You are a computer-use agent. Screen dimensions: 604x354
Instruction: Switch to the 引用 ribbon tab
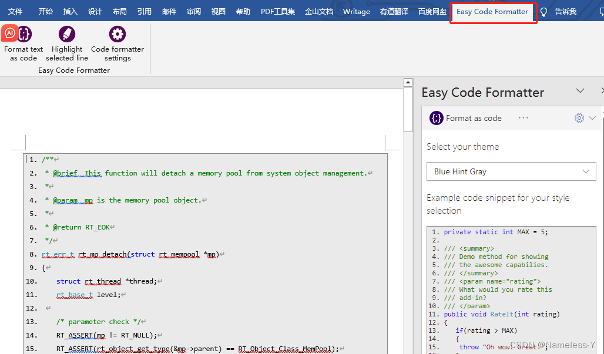[x=144, y=12]
